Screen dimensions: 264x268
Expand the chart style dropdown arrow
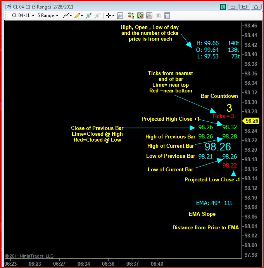tap(71, 16)
